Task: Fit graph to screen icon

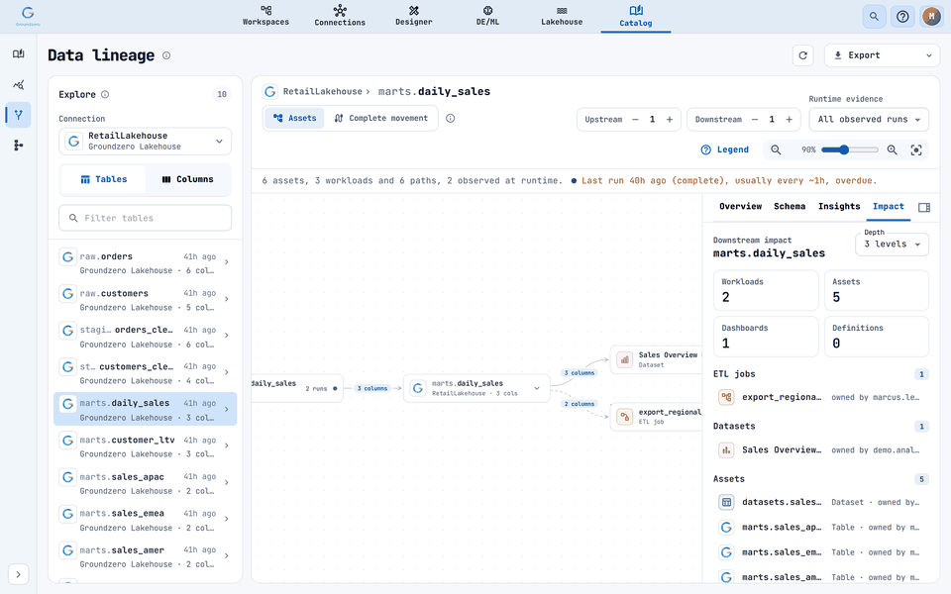Action: point(916,149)
